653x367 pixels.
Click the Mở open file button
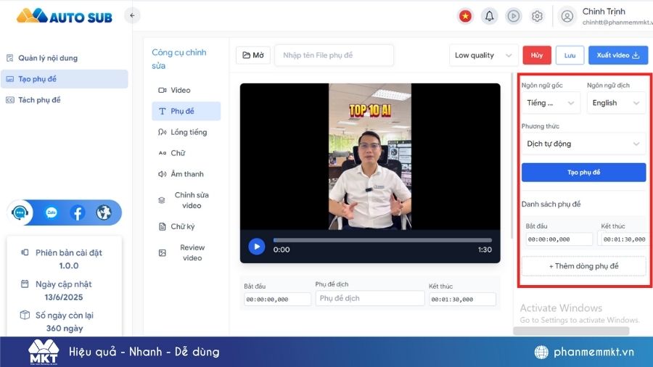[253, 55]
